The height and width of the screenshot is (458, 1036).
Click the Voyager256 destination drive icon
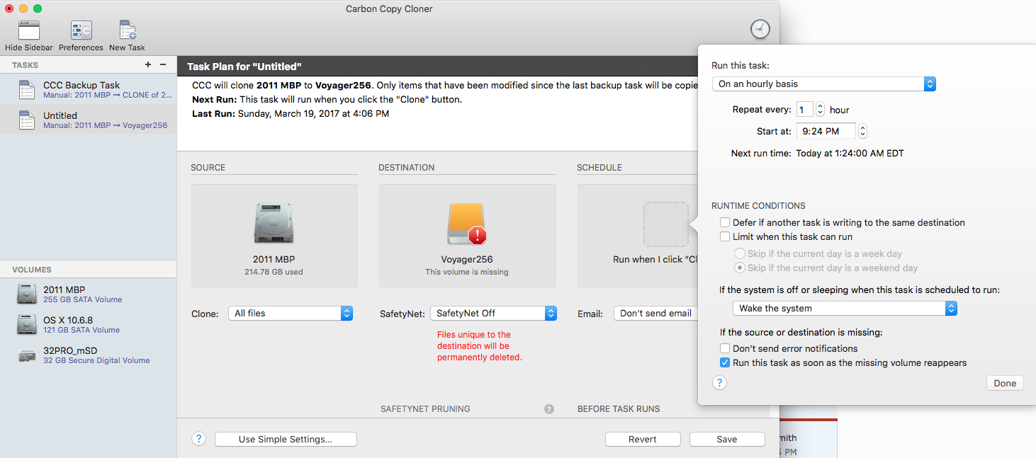[466, 224]
